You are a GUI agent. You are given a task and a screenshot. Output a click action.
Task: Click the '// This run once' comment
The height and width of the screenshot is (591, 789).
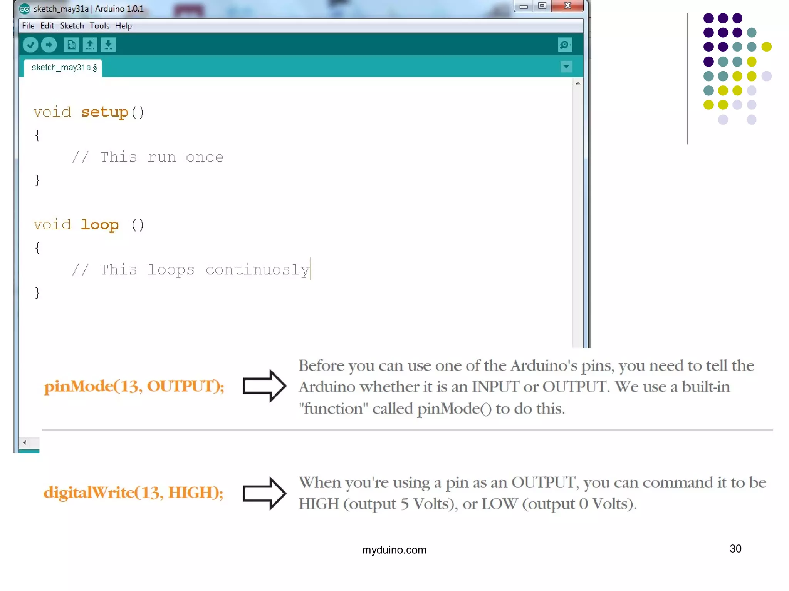148,157
